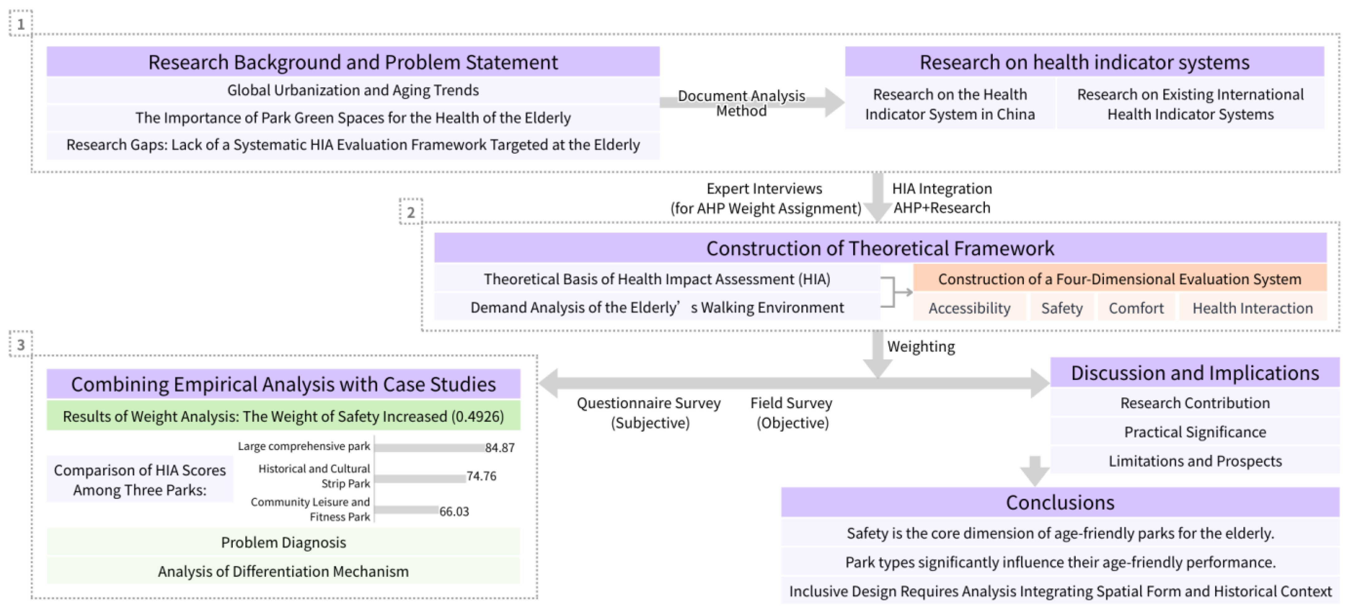Image resolution: width=1348 pixels, height=612 pixels.
Task: Click the Accessibility dimension box
Action: (969, 308)
